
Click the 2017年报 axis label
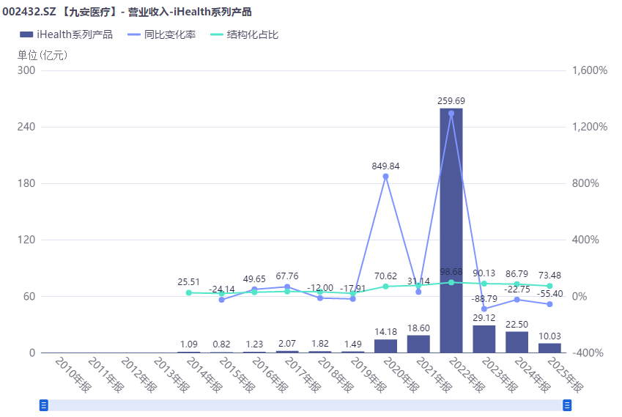pos(303,374)
